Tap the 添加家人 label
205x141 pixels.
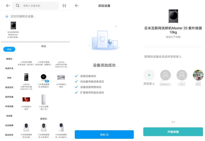[x=149, y=84]
